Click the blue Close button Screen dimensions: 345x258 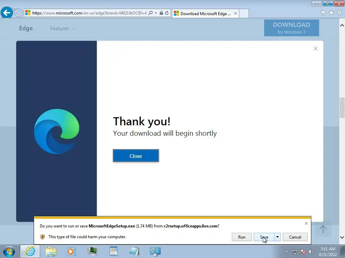[136, 156]
